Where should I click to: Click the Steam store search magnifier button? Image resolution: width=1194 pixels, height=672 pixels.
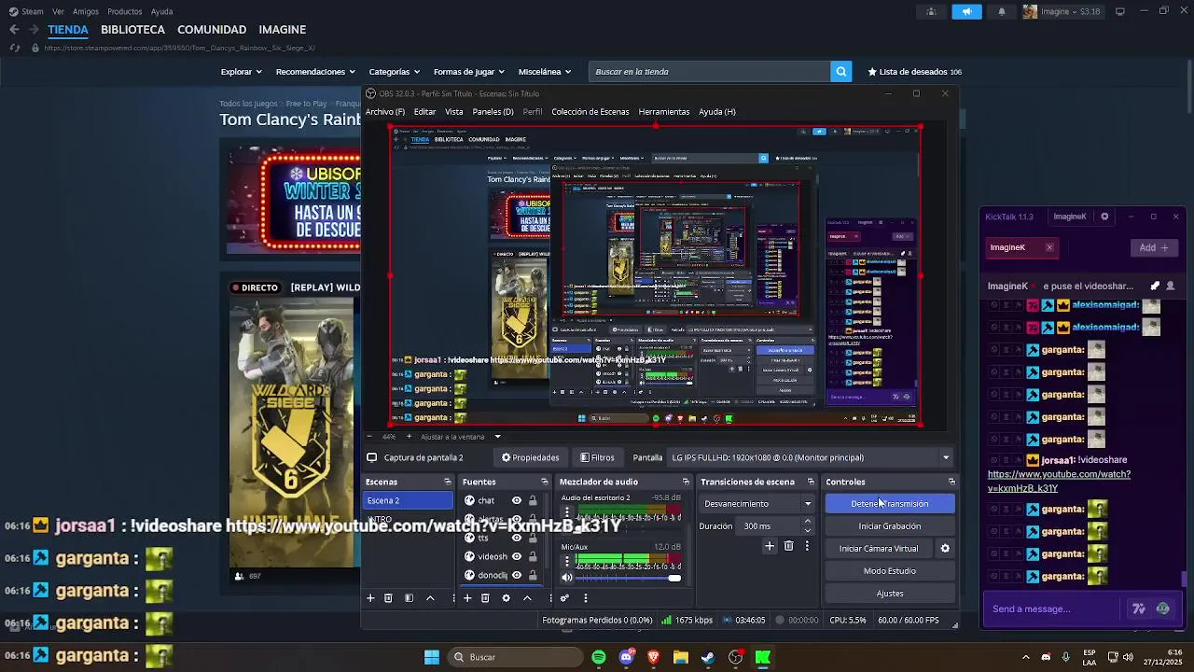[840, 72]
